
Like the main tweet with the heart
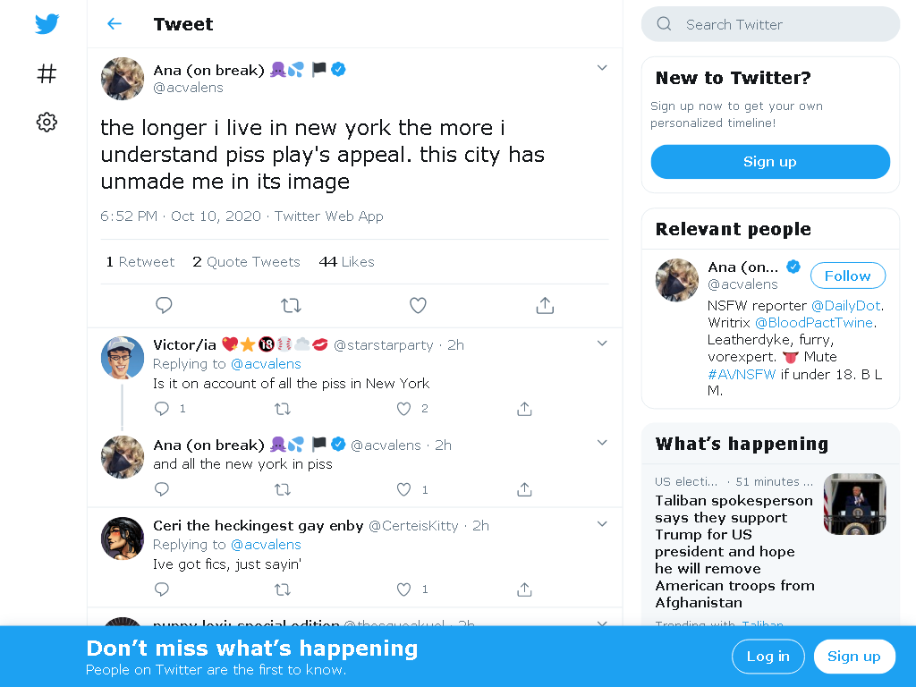(418, 306)
